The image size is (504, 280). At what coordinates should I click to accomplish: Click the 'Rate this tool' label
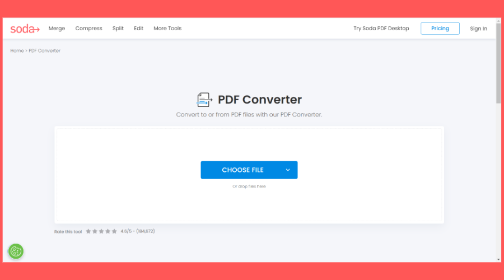coord(68,231)
